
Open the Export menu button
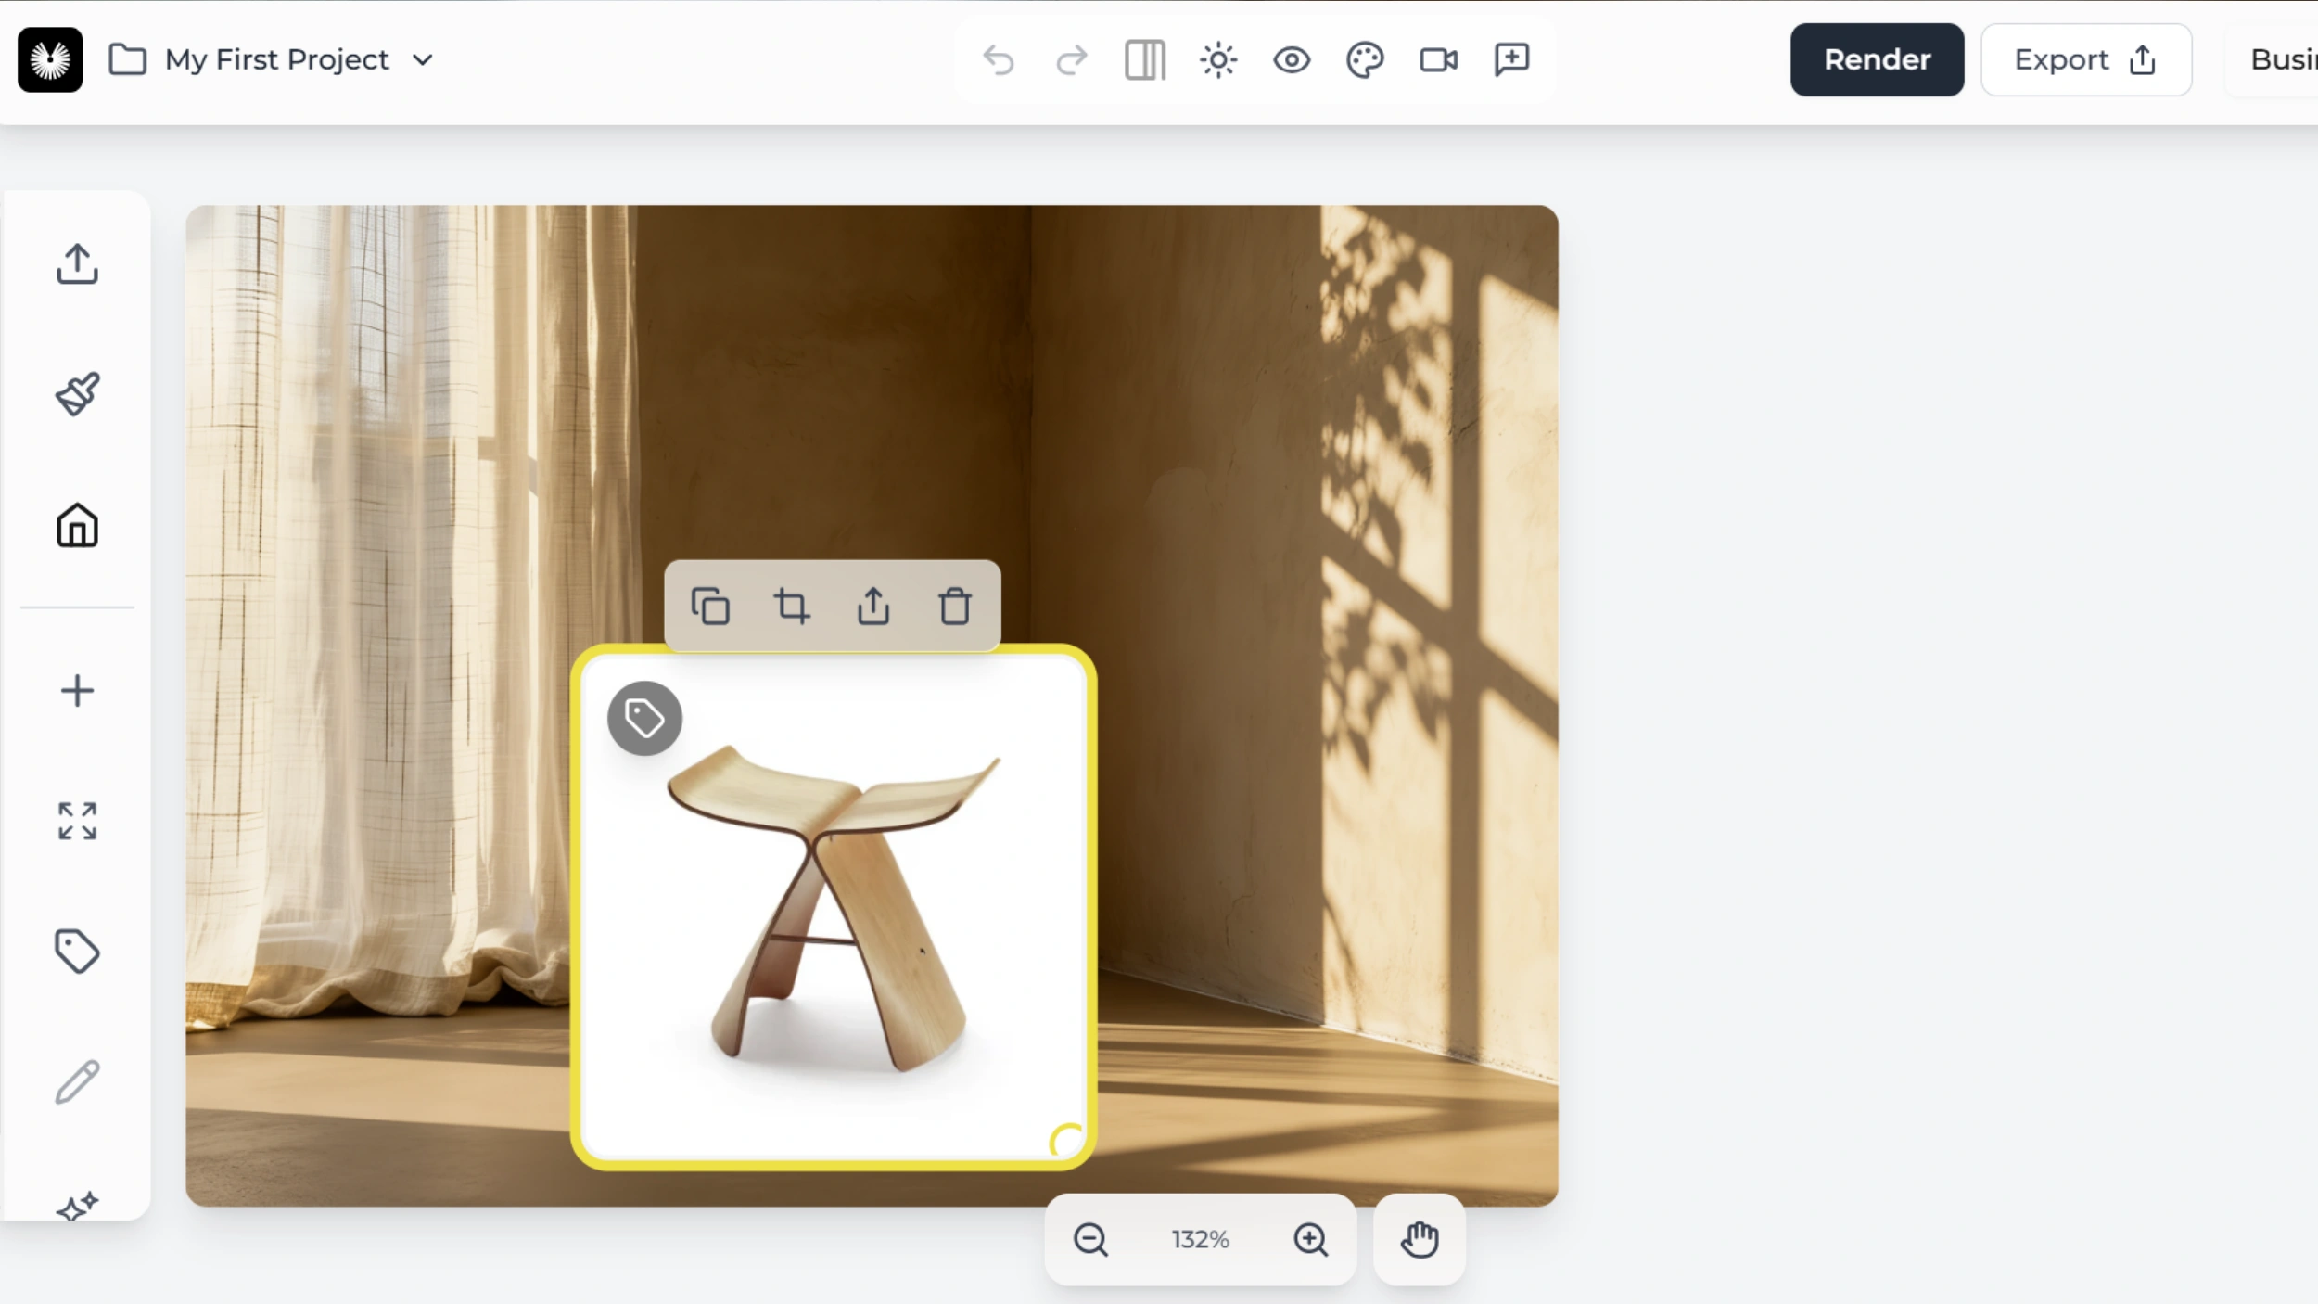click(x=2085, y=60)
